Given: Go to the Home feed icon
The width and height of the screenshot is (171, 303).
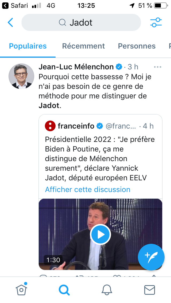Looking at the screenshot, I should click(x=21, y=289).
